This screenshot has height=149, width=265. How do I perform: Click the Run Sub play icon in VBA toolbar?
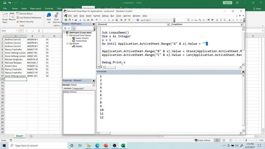pos(105,20)
